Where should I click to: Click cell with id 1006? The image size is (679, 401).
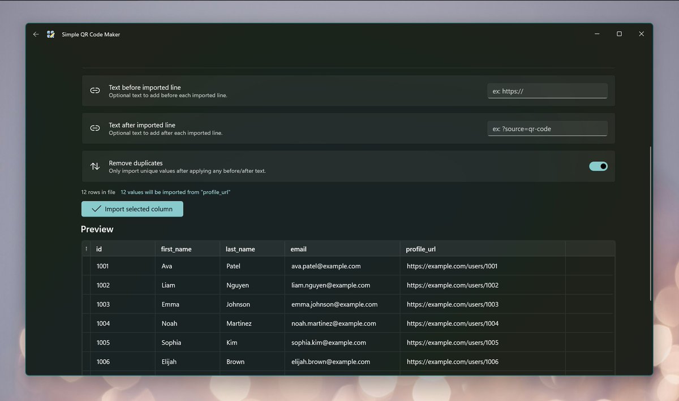123,361
